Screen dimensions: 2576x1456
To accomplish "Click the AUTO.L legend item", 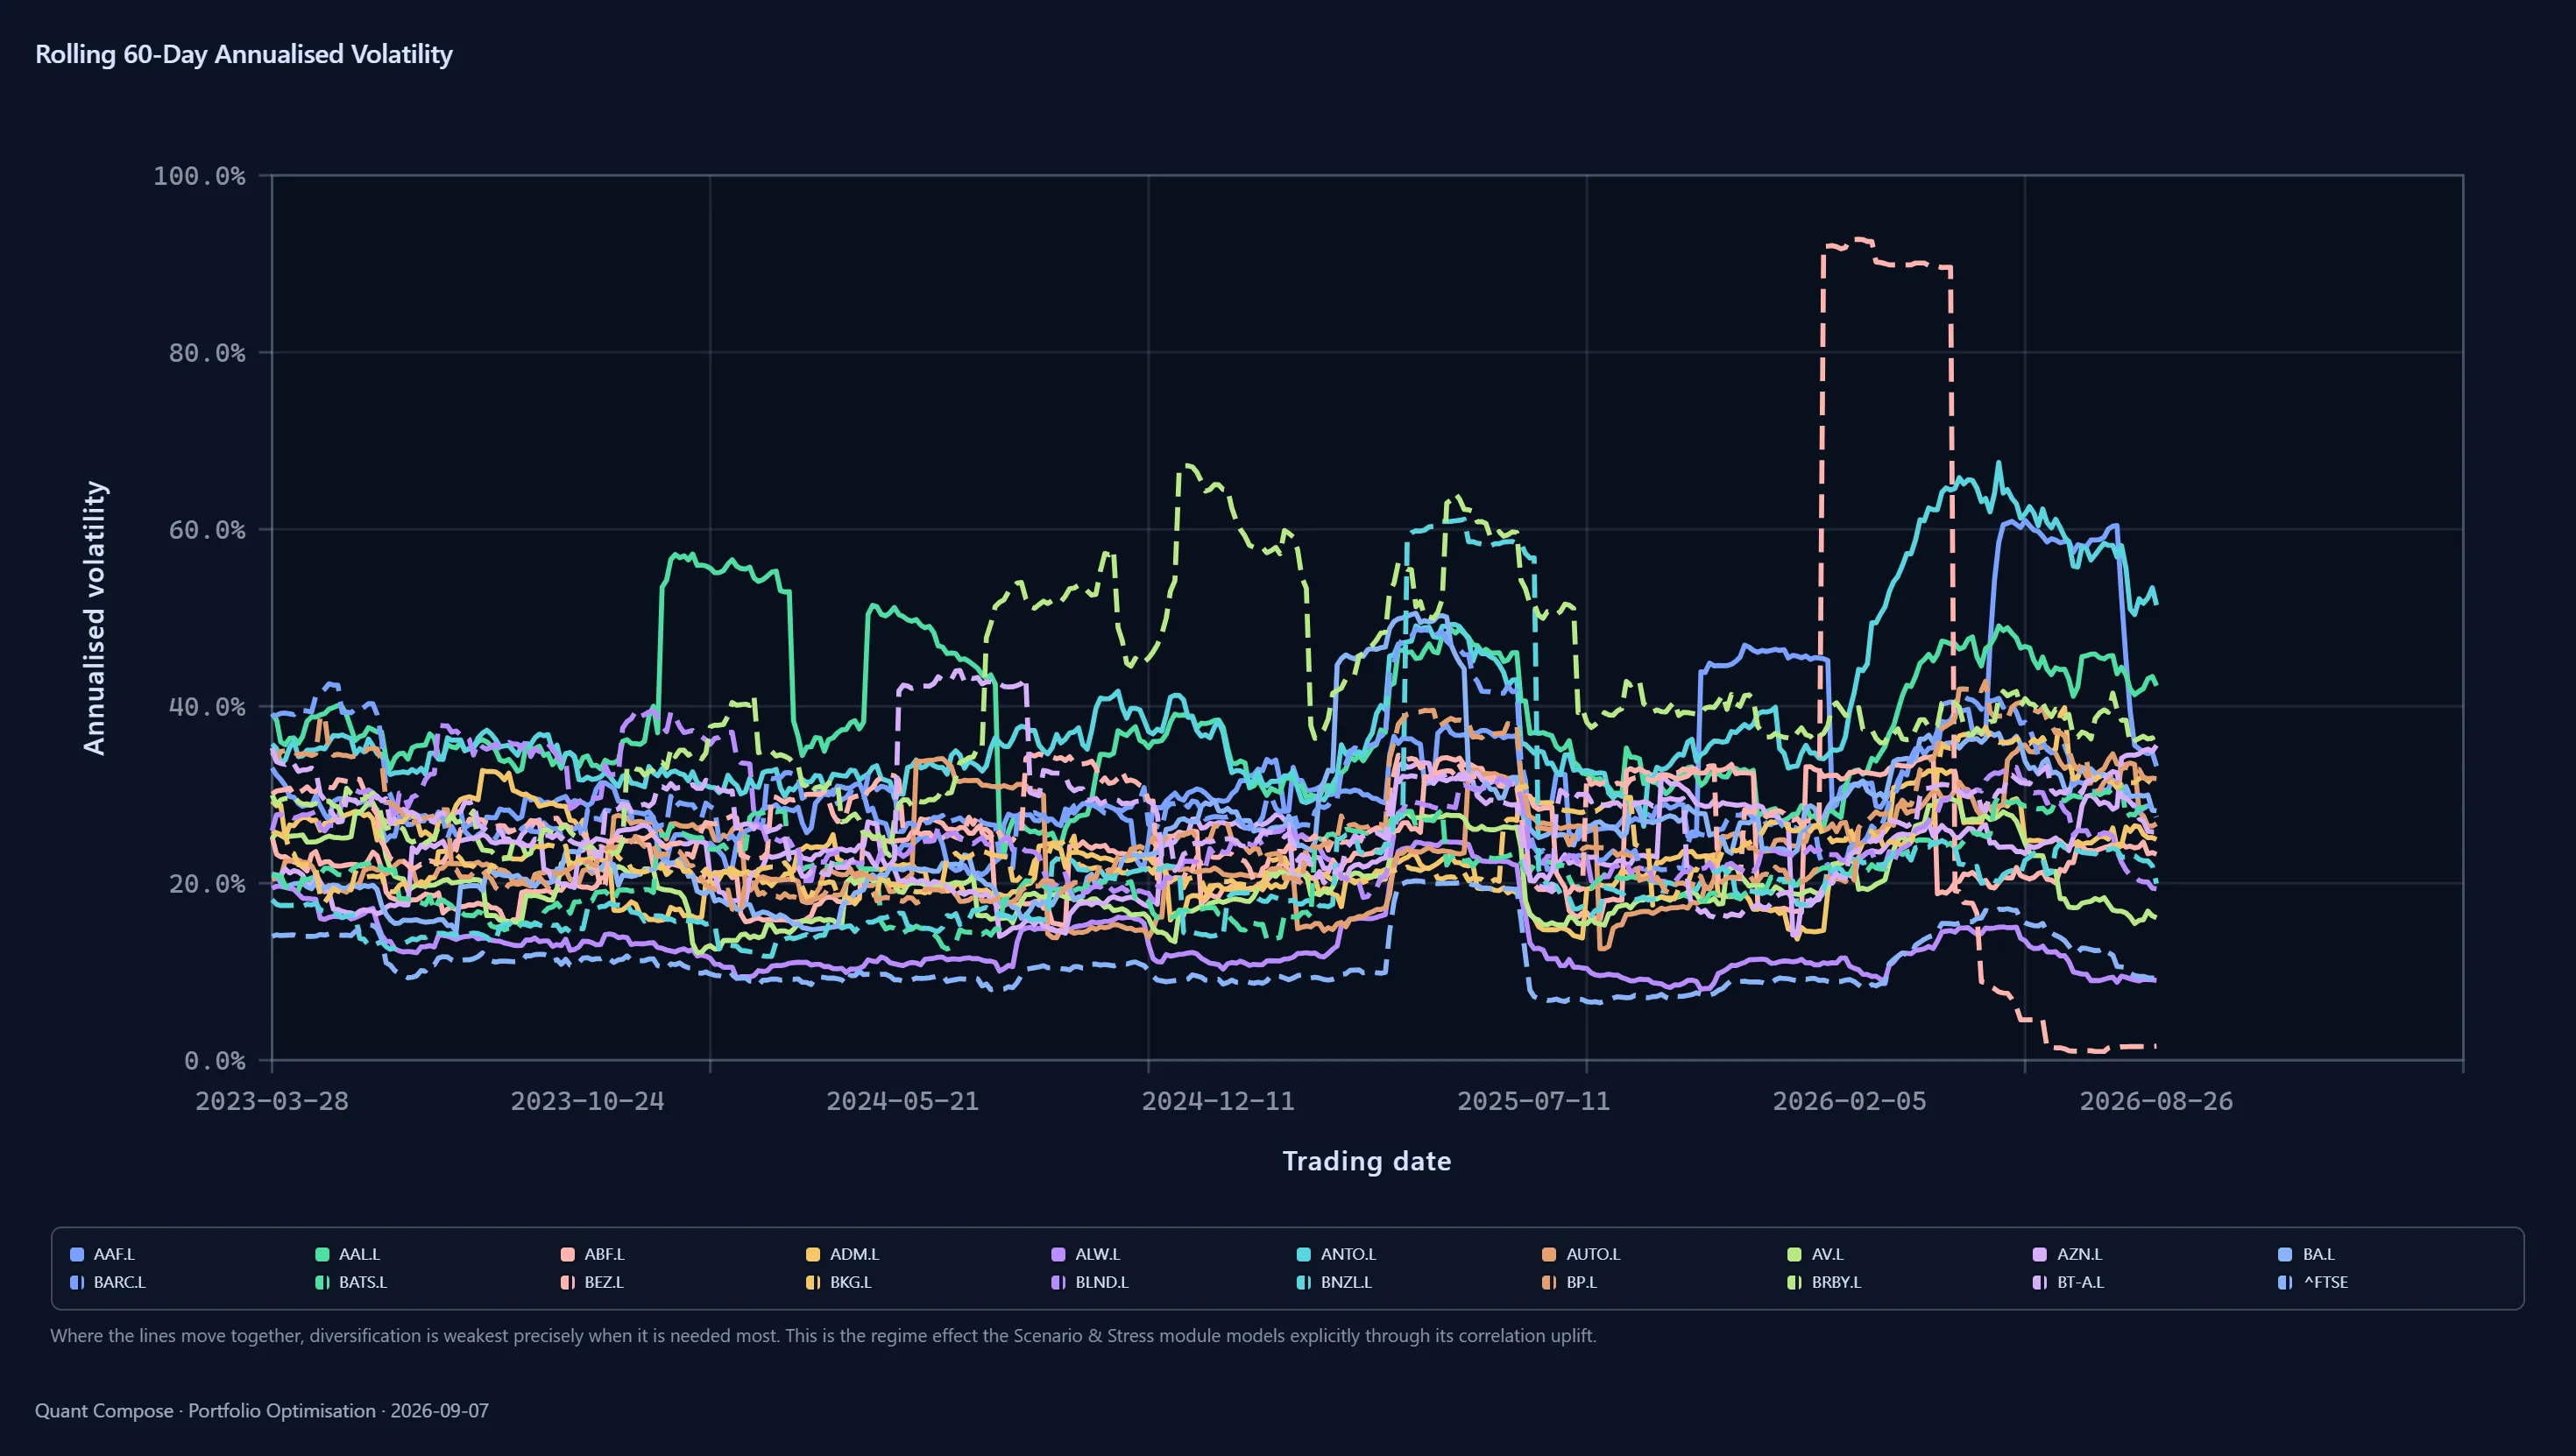I will click(x=1581, y=1254).
